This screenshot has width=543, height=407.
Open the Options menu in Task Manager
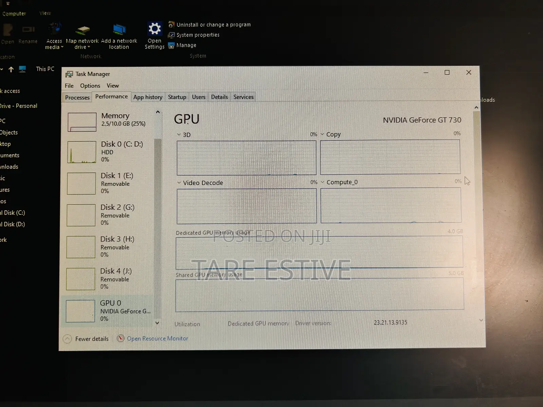click(90, 86)
